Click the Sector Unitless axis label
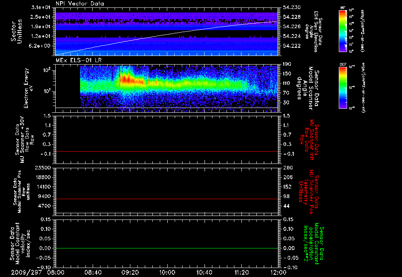402x277 pixels. [x=16, y=31]
